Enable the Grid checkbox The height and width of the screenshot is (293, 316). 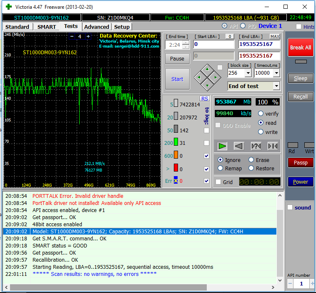tap(218, 182)
